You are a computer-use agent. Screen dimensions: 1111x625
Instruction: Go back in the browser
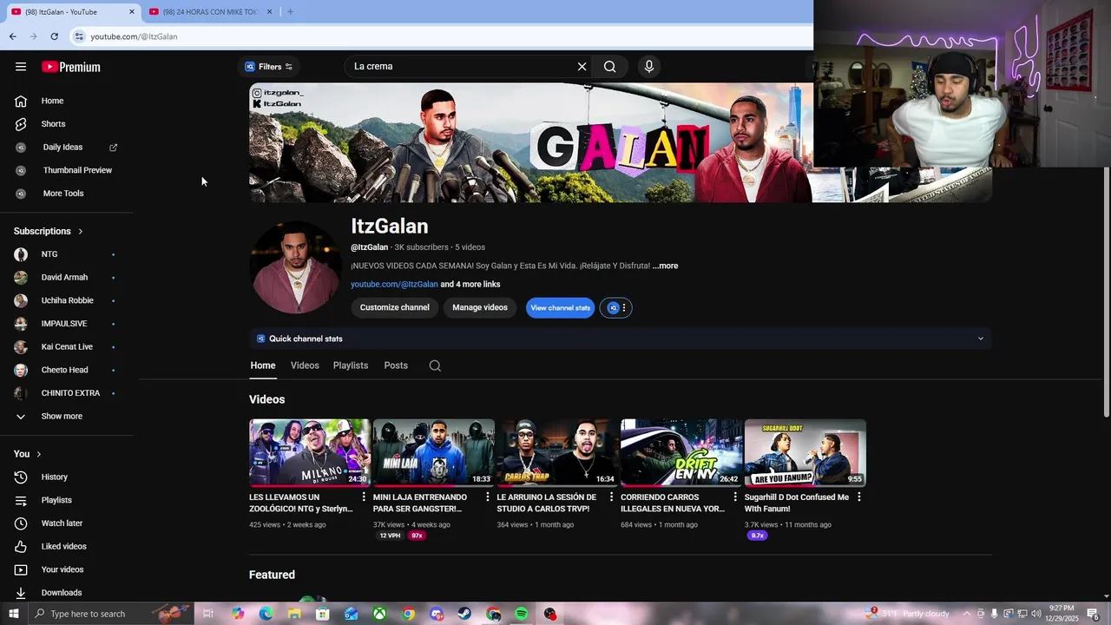[12, 36]
